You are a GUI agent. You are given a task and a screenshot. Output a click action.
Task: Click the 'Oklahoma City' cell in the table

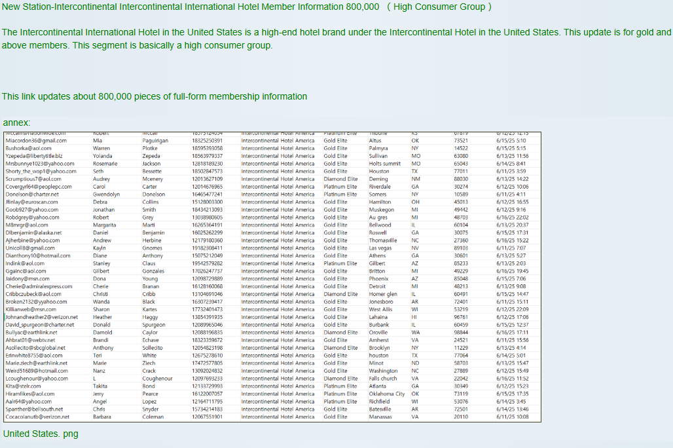click(x=387, y=394)
